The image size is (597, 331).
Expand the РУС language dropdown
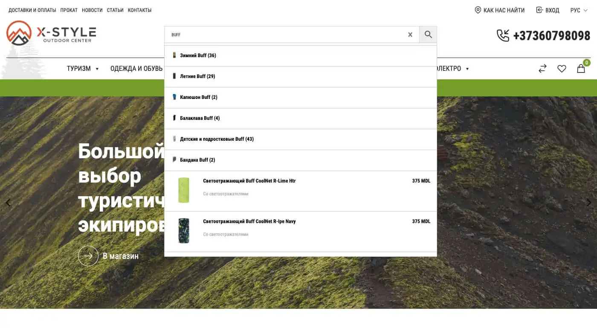(x=579, y=10)
